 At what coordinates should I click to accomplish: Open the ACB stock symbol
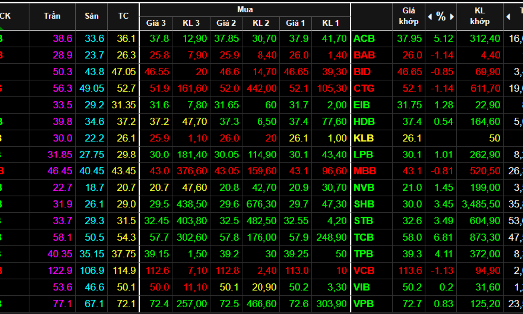pyautogui.click(x=364, y=39)
